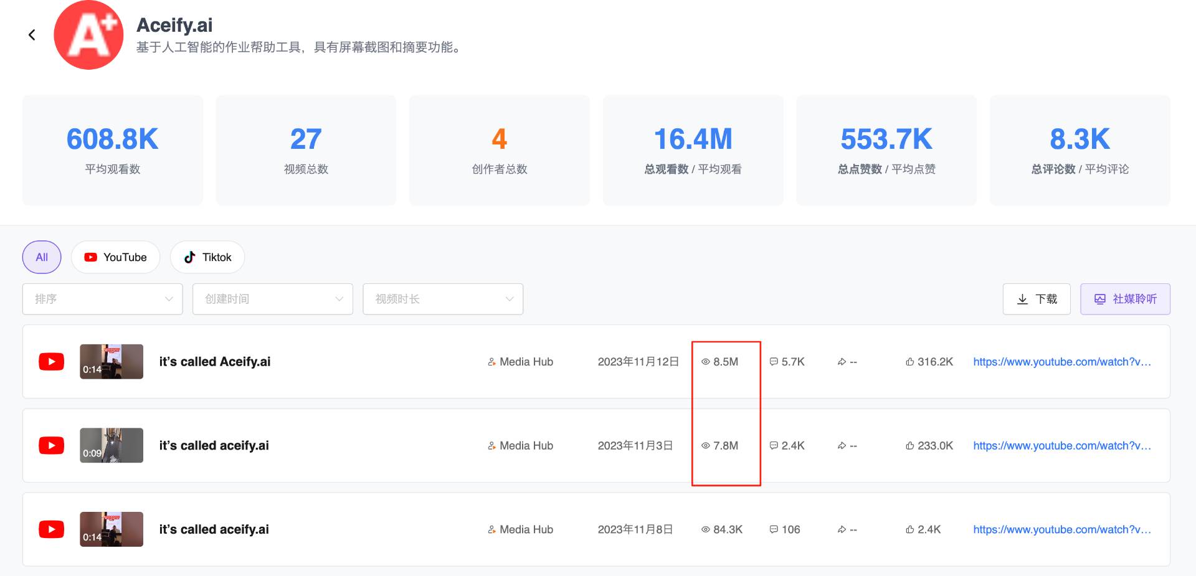Switch the views card to 平均观看
This screenshot has width=1196, height=576.
pos(719,169)
